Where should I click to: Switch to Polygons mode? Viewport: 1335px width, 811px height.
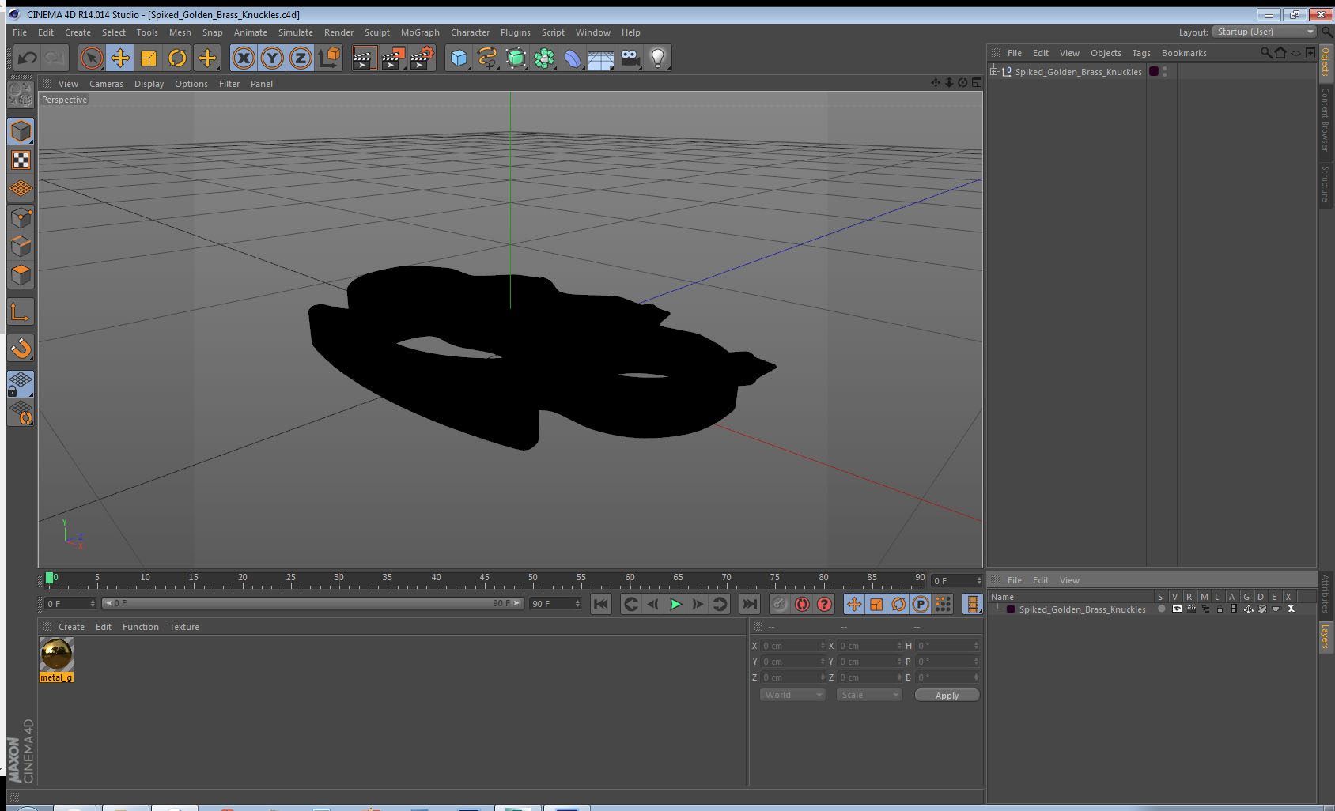[x=21, y=274]
